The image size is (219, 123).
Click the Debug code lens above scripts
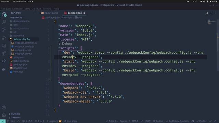point(65,44)
